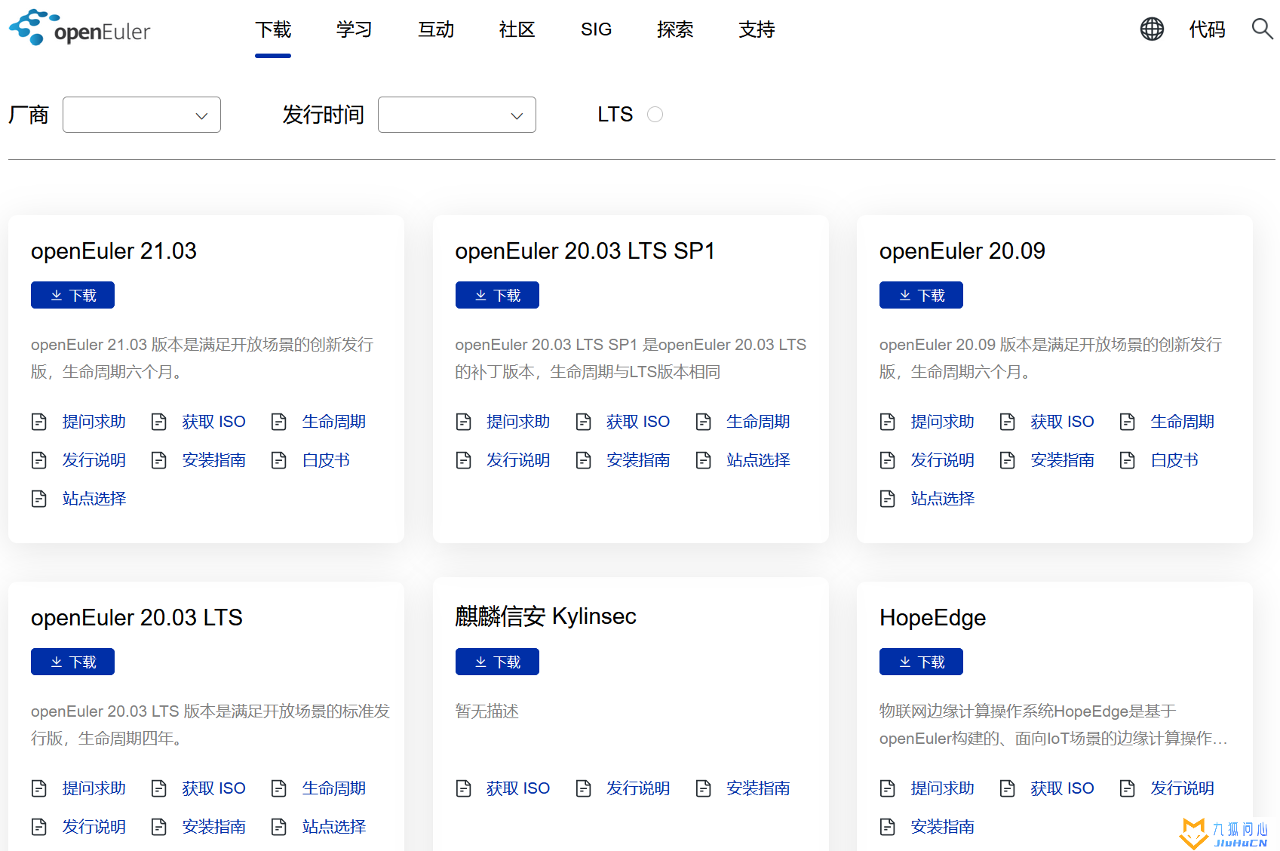Click document icon beside 发行说明 in 20.03 LTS SP1
This screenshot has width=1280, height=851.
click(x=464, y=460)
